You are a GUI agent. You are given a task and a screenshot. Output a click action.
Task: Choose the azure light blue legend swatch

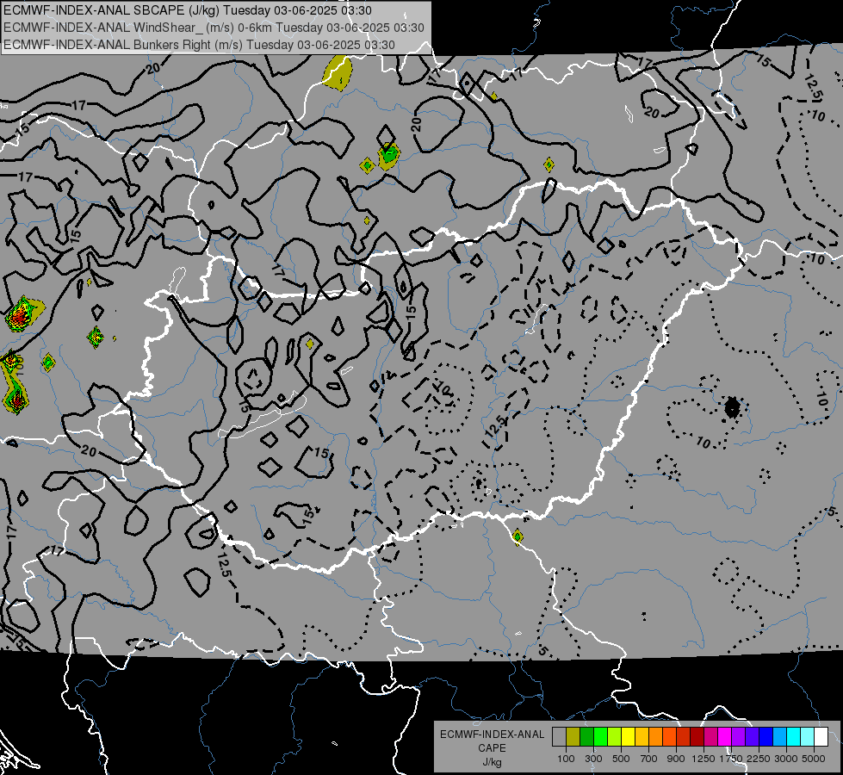coord(779,737)
